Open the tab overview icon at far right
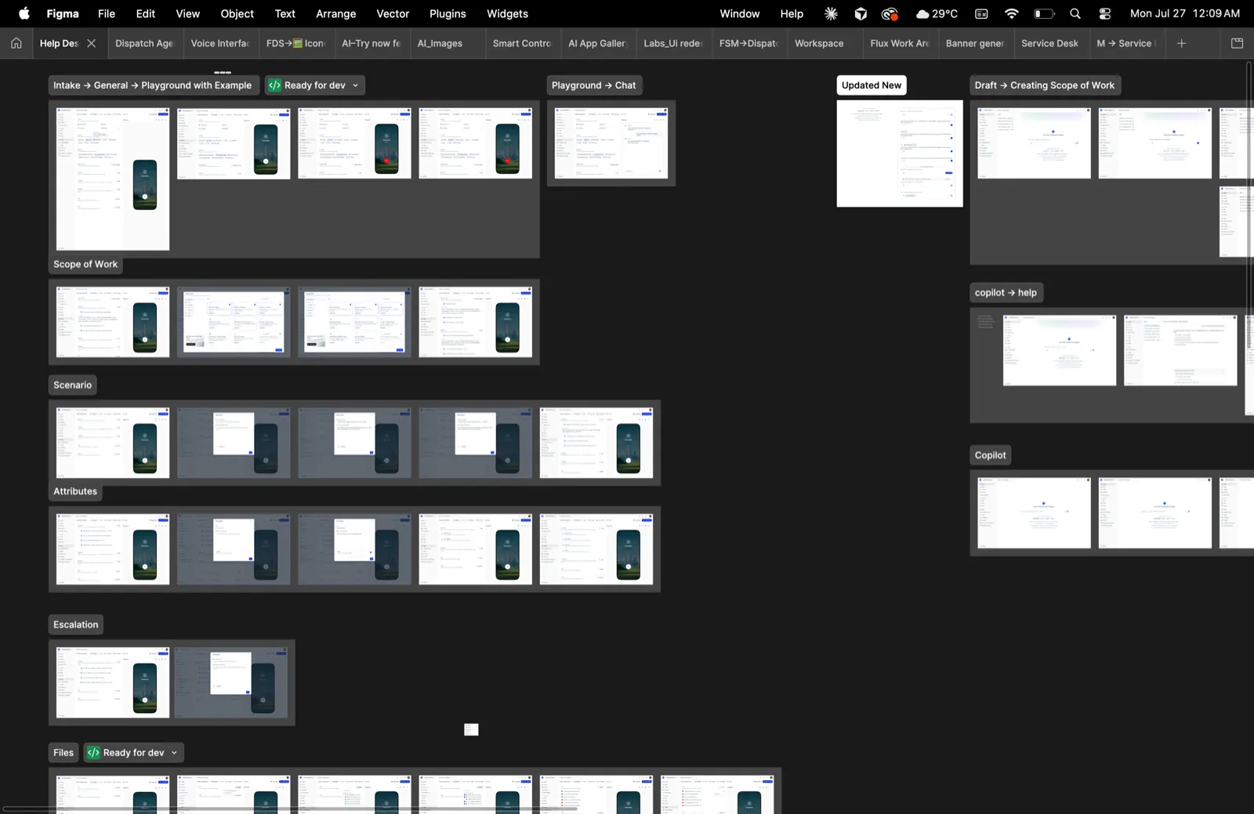The width and height of the screenshot is (1254, 814). [x=1238, y=43]
